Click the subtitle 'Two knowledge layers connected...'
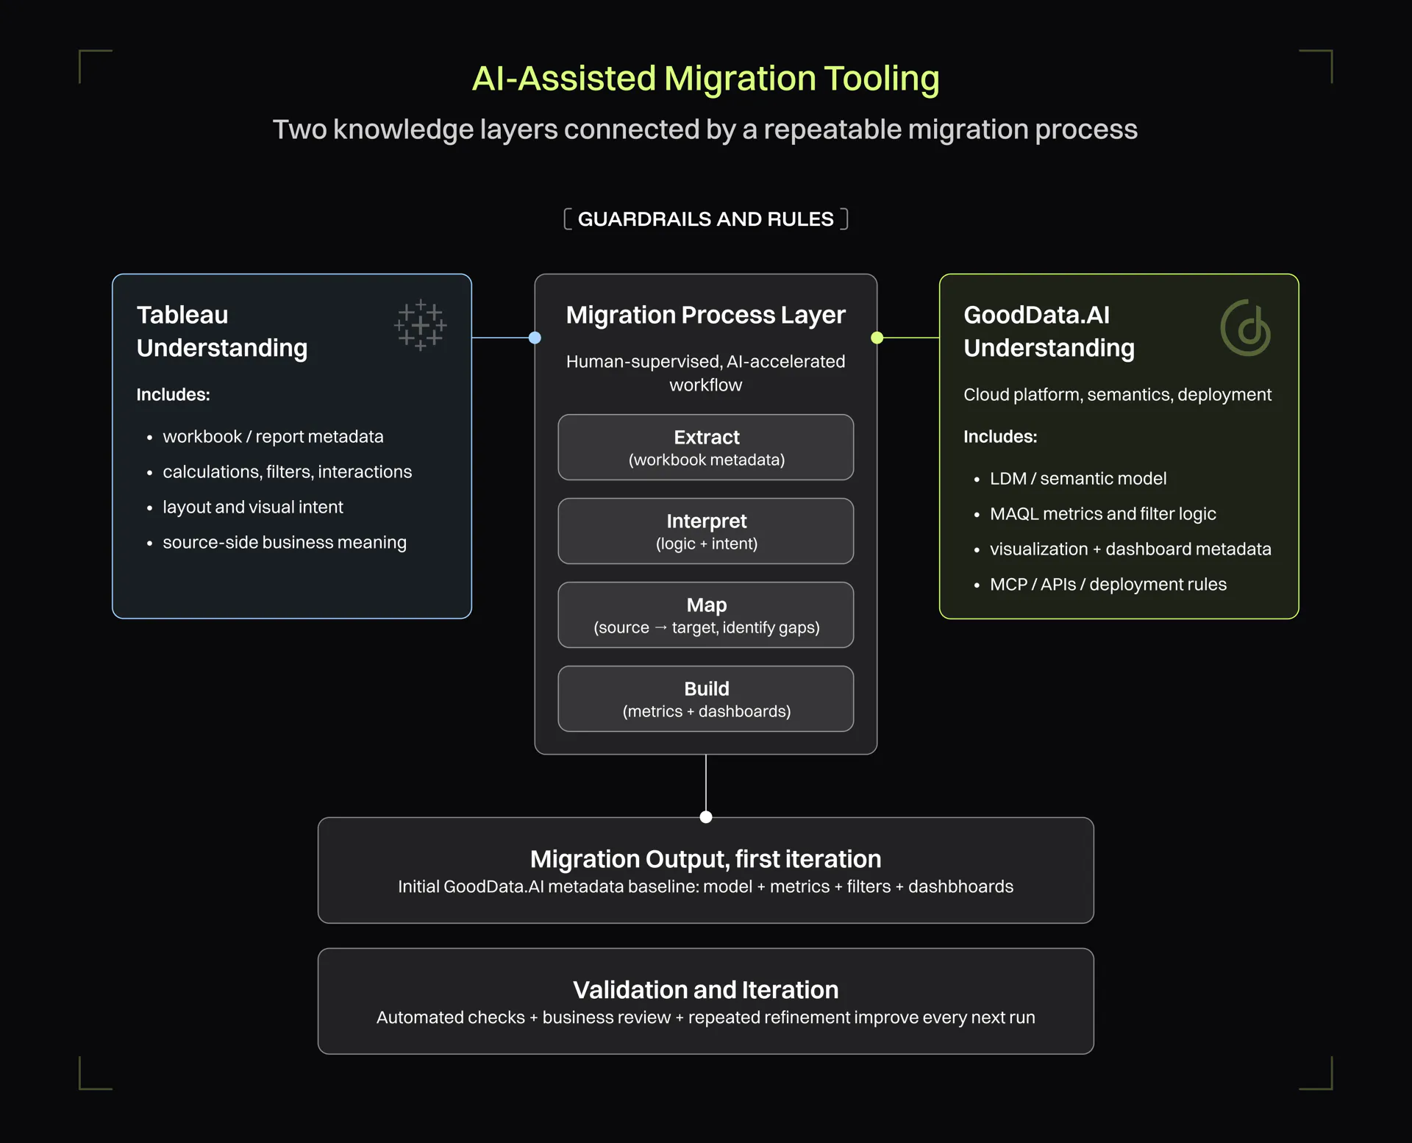Viewport: 1412px width, 1143px height. click(x=705, y=129)
